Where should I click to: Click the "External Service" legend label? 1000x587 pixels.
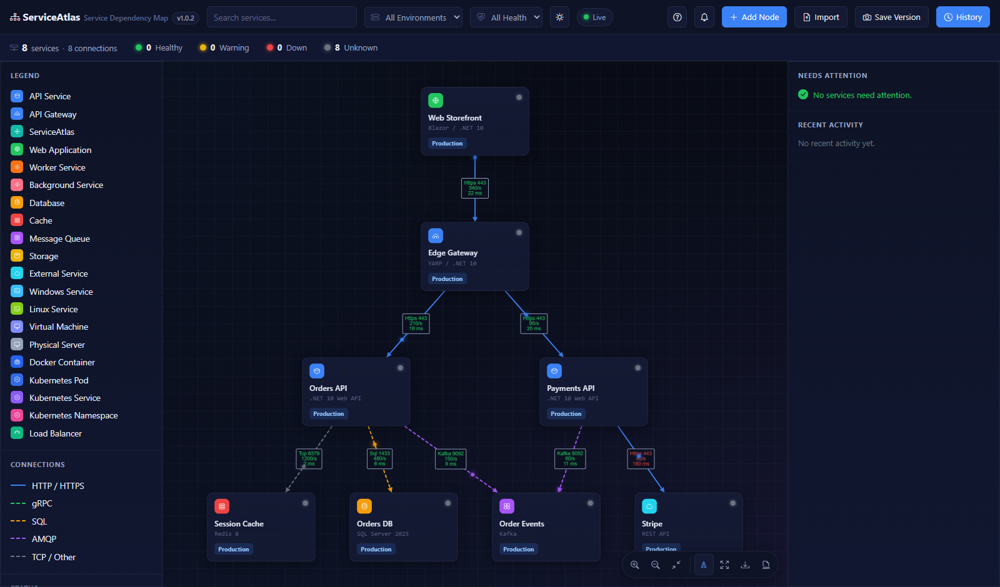click(x=59, y=274)
